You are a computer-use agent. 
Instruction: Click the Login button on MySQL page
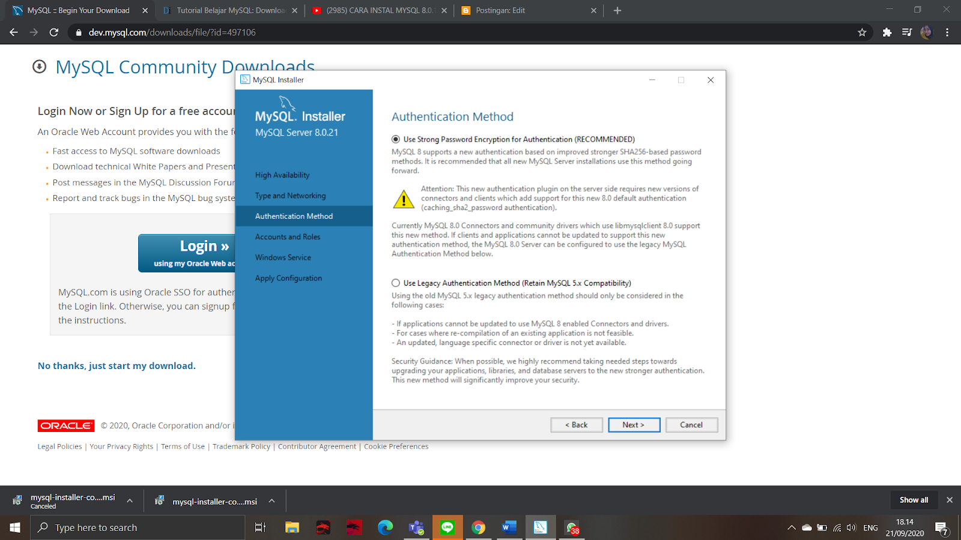point(187,253)
